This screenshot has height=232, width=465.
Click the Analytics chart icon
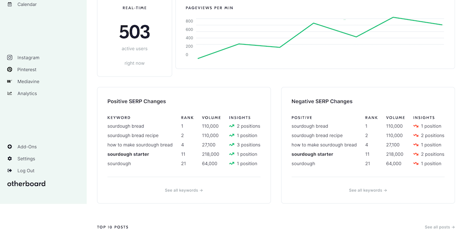pyautogui.click(x=10, y=93)
